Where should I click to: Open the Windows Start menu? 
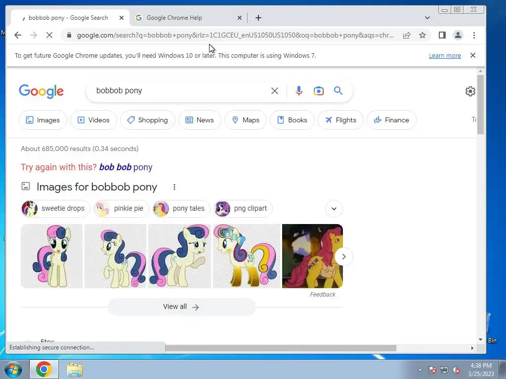[x=13, y=369]
